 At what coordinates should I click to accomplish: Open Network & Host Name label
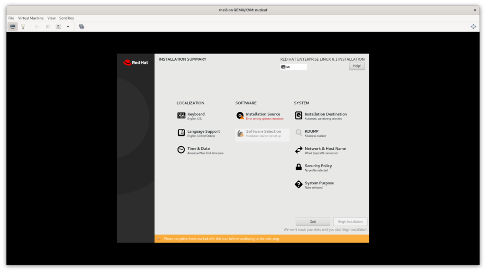click(x=325, y=148)
